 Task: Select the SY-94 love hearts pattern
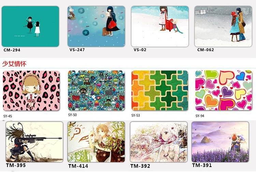coord(224,90)
